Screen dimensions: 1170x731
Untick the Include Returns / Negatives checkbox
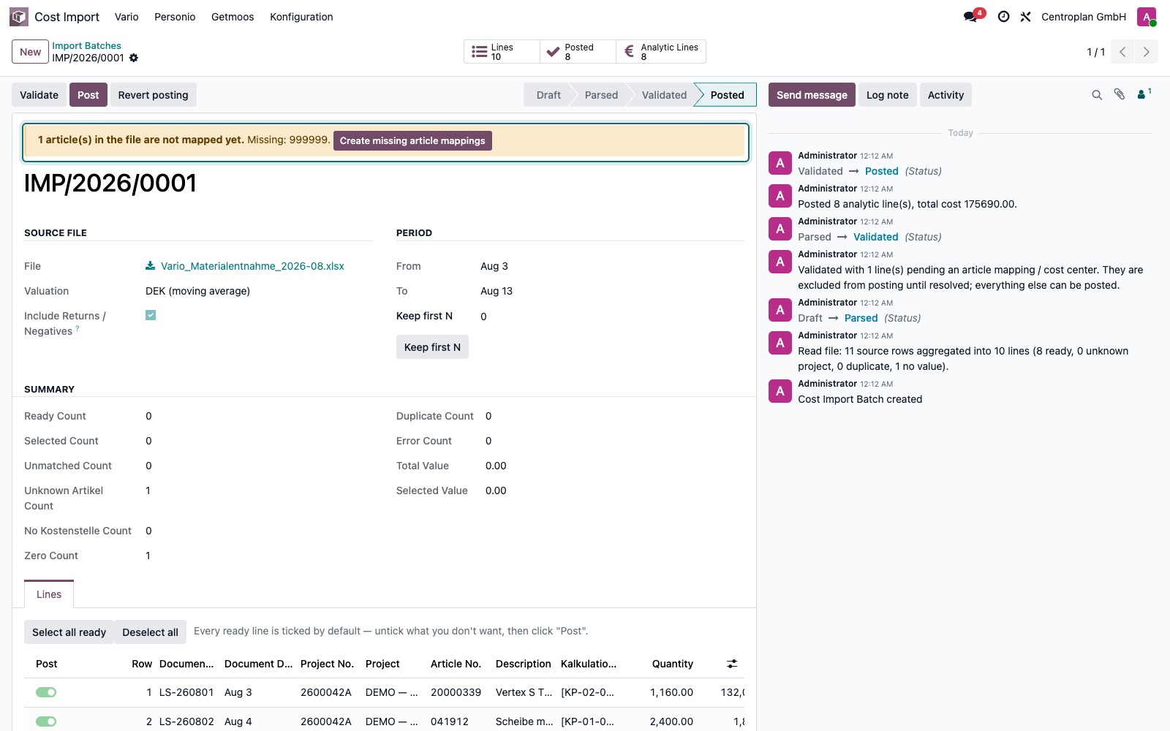point(151,315)
